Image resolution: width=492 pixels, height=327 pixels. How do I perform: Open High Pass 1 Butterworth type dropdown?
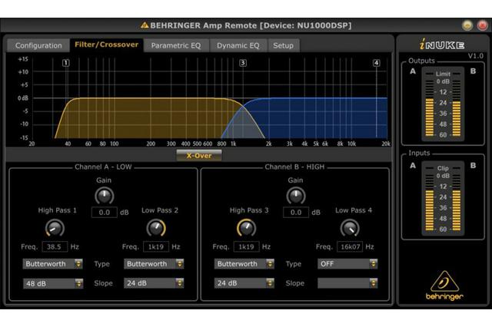pyautogui.click(x=53, y=263)
